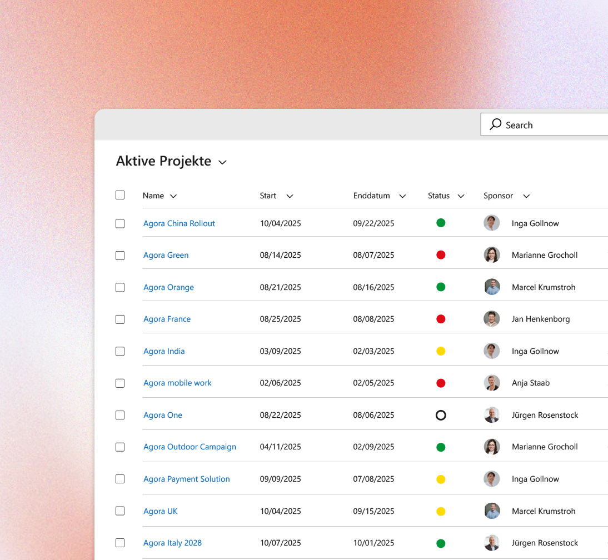
Task: Click the yellow status dot for Agora Payment Solution
Action: 441,479
